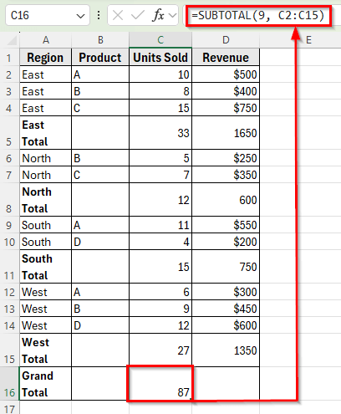341x414 pixels.
Task: Click the vertical dots formula bar handle
Action: [x=99, y=15]
